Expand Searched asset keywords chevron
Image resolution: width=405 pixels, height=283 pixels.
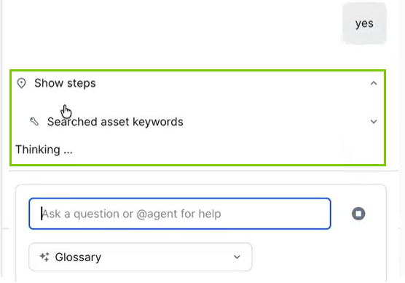click(374, 122)
